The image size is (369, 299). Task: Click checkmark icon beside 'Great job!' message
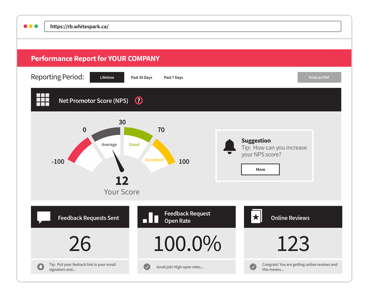(147, 267)
